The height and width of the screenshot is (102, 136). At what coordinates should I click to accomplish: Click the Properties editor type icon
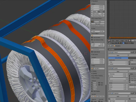(109, 43)
